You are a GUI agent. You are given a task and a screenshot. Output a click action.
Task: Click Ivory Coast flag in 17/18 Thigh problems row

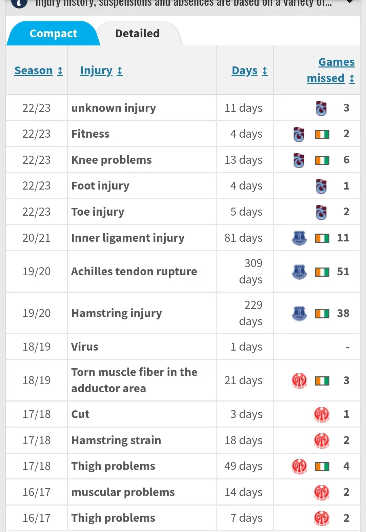click(322, 467)
